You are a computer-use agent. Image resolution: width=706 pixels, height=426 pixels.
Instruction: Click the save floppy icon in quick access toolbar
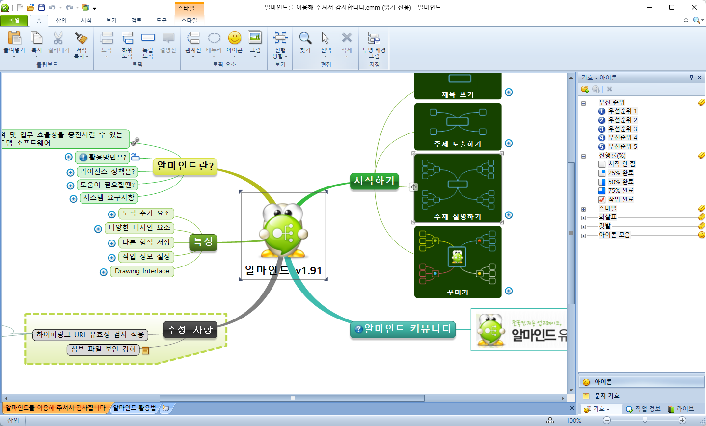click(42, 7)
